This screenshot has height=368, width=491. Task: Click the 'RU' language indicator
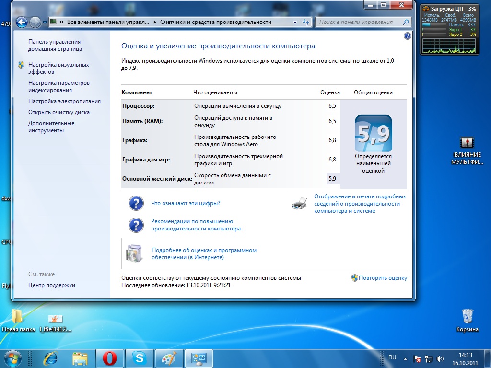(392, 357)
